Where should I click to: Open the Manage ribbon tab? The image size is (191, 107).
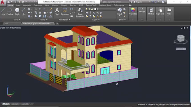tap(55, 5)
